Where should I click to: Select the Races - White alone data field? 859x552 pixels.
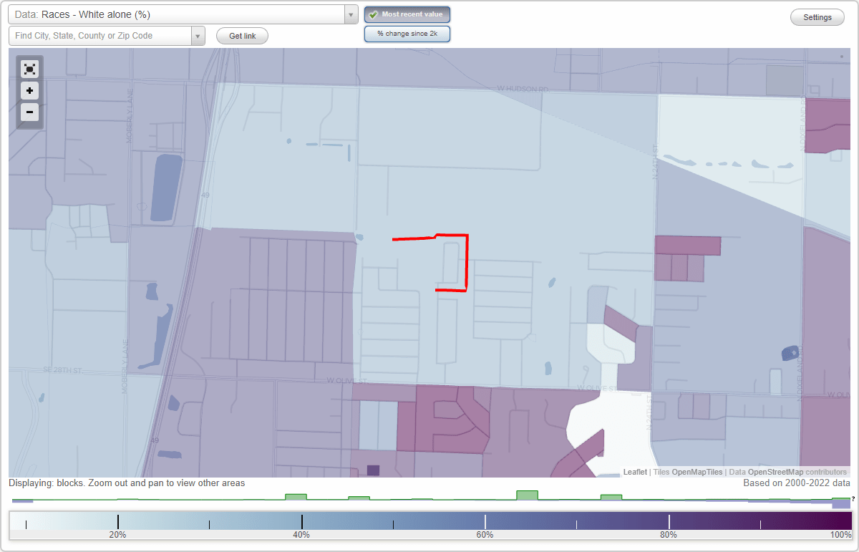pyautogui.click(x=176, y=14)
